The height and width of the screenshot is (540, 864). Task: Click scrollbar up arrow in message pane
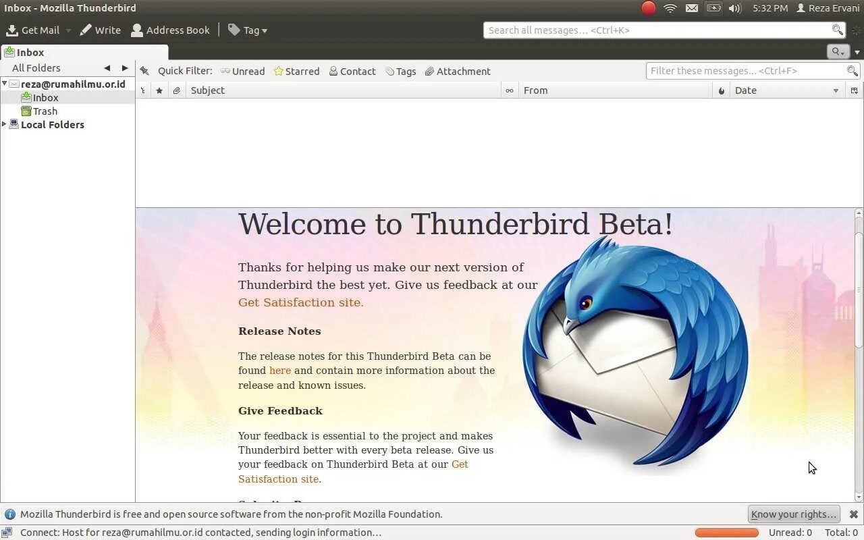(859, 213)
